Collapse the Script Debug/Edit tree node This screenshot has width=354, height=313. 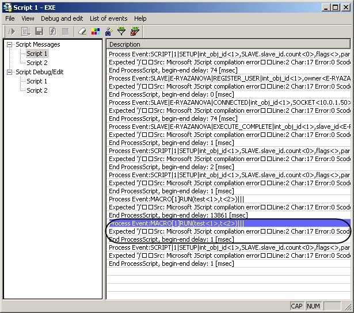(10, 72)
